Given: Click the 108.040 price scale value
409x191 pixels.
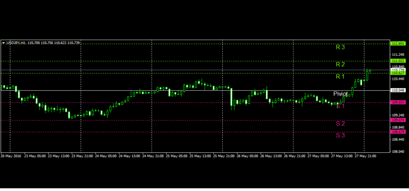Looking at the screenshot, I should [398, 151].
